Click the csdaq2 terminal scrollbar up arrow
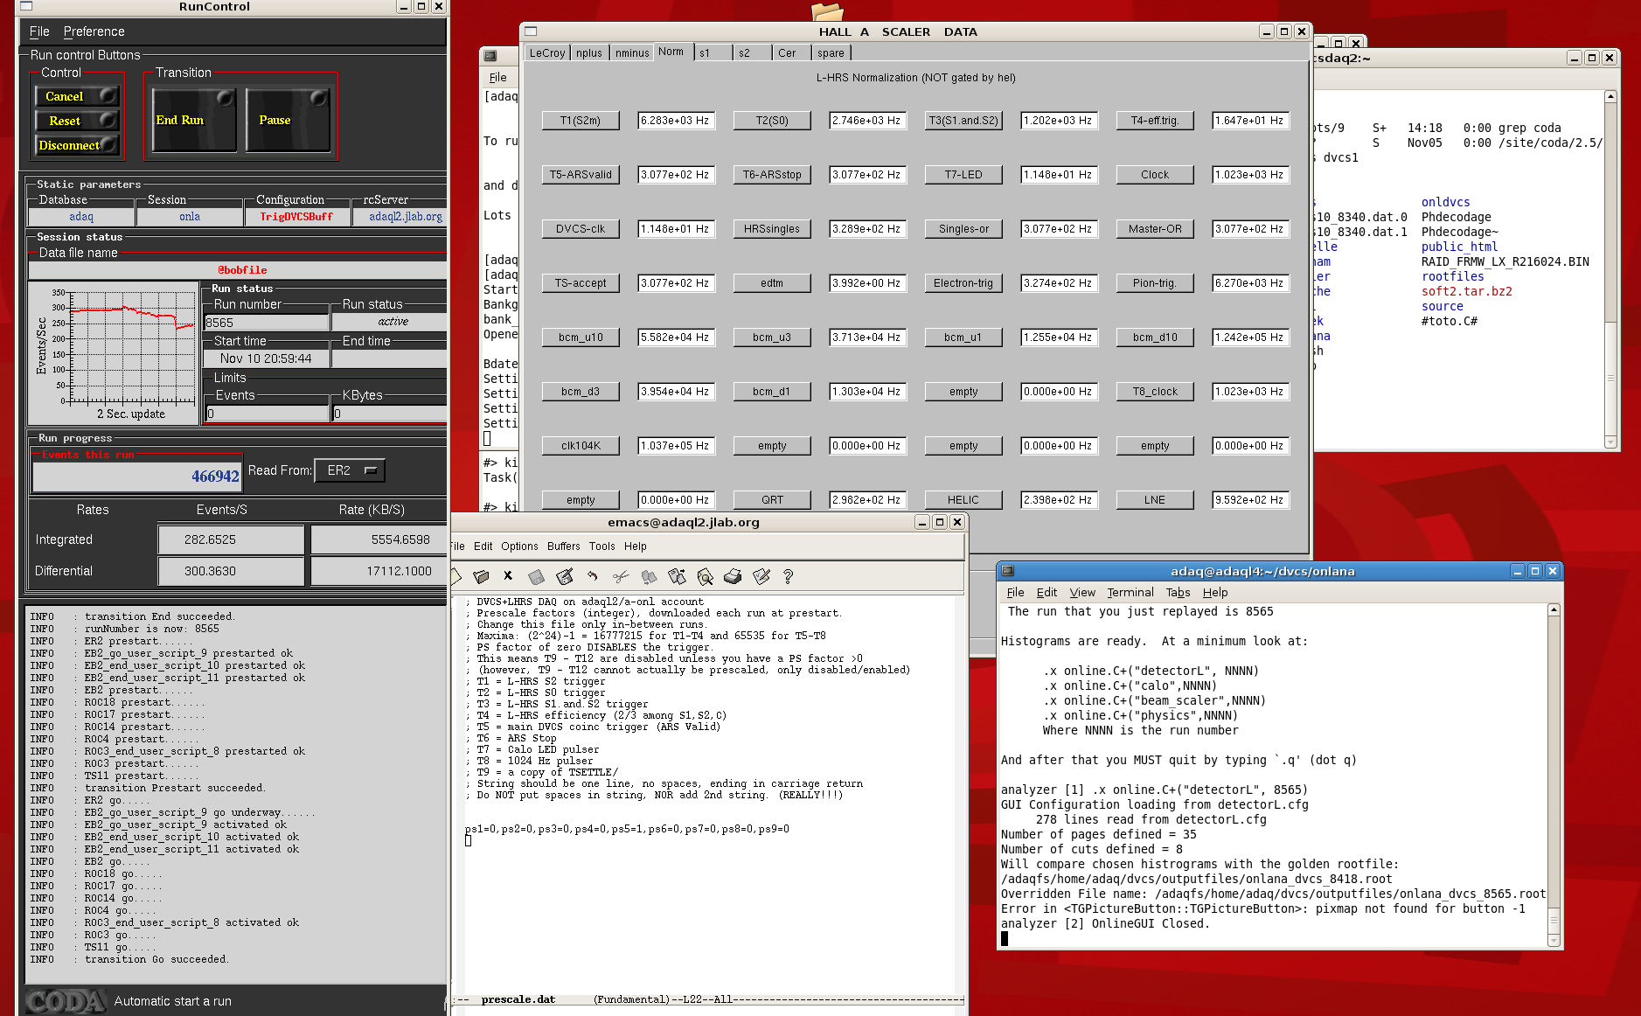1641x1016 pixels. [1610, 96]
